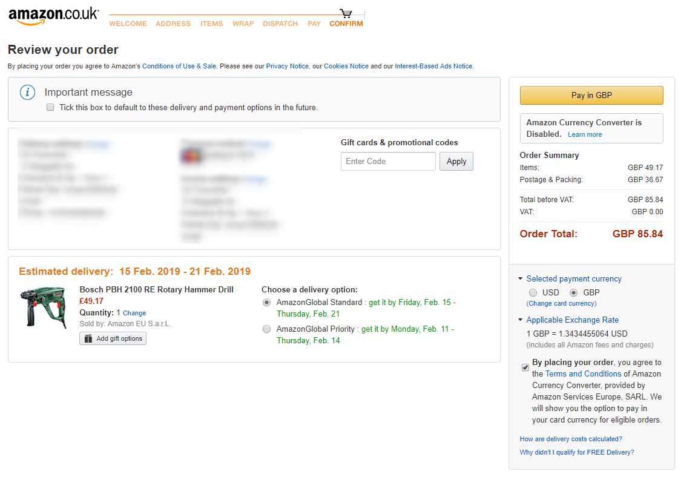Image resolution: width=698 pixels, height=477 pixels.
Task: Click the Bosch hammer drill thumbnail
Action: click(x=43, y=307)
